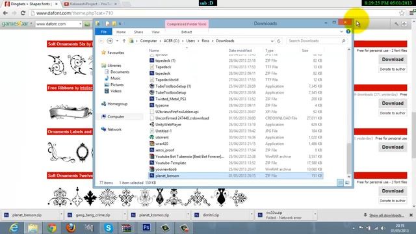Select the UnityWebPlayer application
This screenshot has height=234, width=416.
(168, 124)
